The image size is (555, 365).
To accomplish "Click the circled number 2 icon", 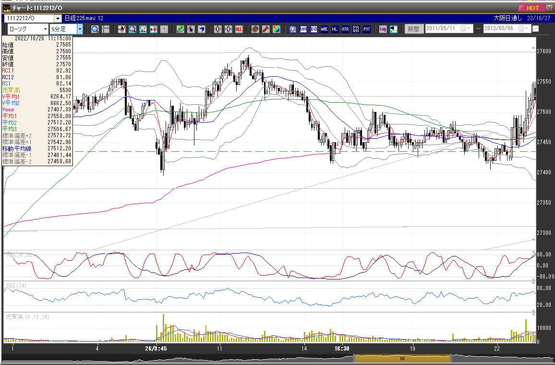I will pyautogui.click(x=133, y=29).
